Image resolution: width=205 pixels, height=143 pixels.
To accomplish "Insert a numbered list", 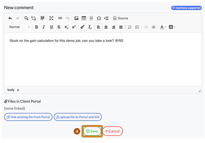I will point(130,27).
